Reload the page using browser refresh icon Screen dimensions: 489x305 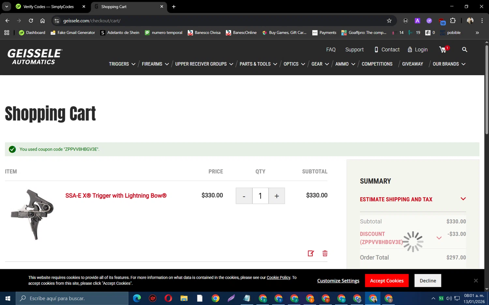coord(31,21)
